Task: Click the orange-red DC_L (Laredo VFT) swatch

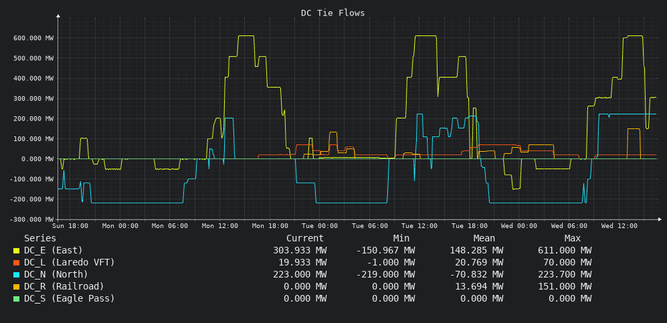Action: 16,263
